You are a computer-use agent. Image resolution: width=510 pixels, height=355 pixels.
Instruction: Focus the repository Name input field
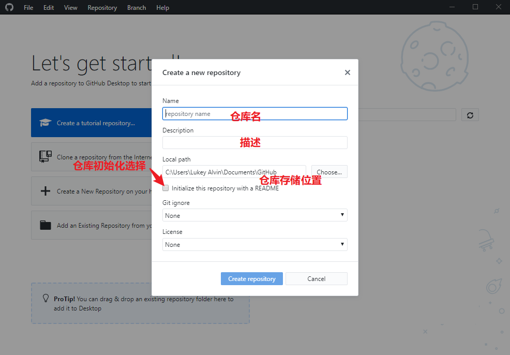(254, 113)
